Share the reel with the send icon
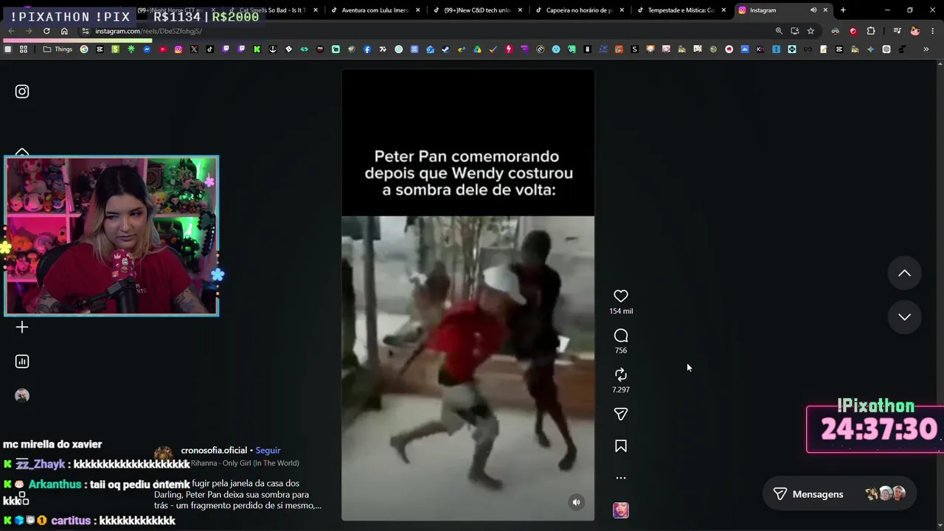This screenshot has height=531, width=944. coord(621,414)
